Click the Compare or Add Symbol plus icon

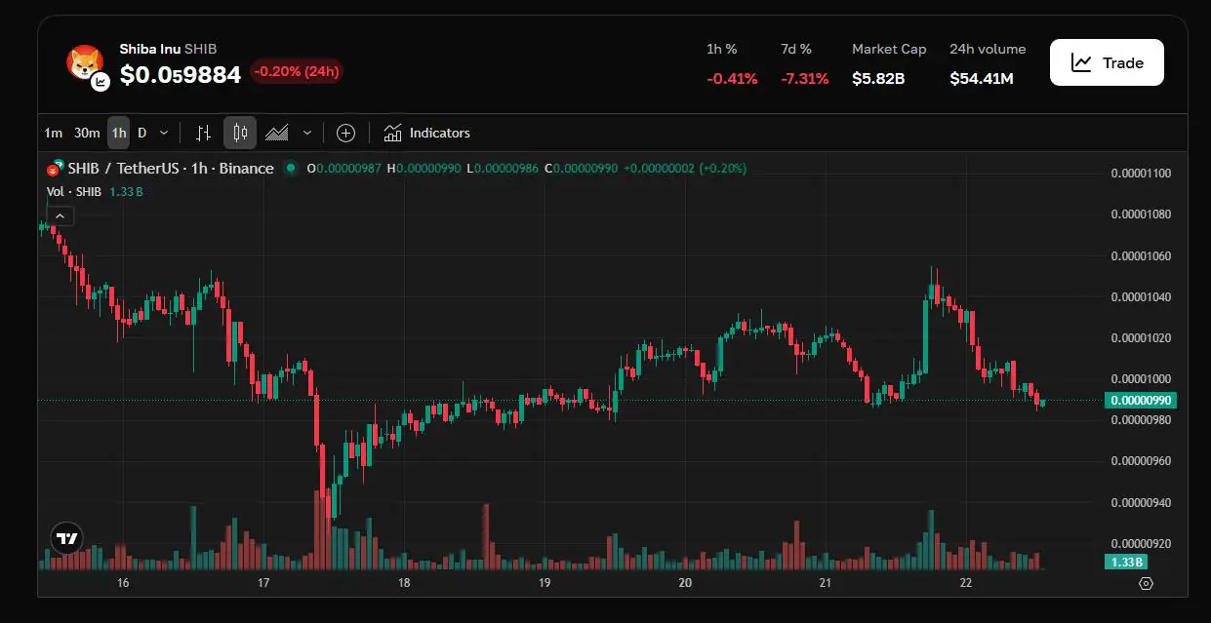[345, 133]
